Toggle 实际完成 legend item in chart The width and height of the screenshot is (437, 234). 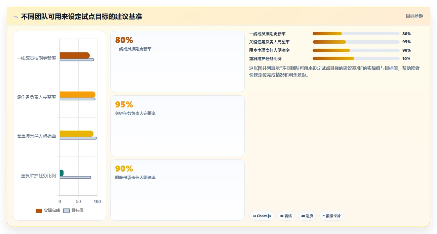click(48, 210)
